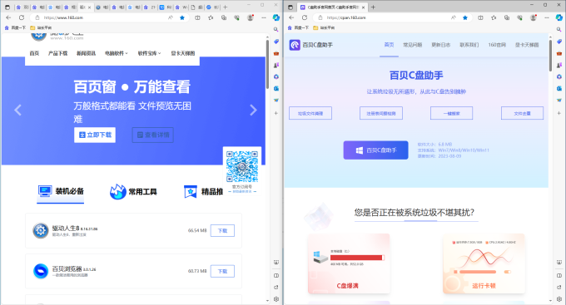The image size is (566, 305).
Task: Expand 电脑软件 dropdown menu
Action: (x=117, y=53)
